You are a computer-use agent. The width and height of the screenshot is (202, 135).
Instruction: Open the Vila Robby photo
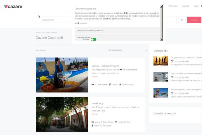click(x=62, y=114)
